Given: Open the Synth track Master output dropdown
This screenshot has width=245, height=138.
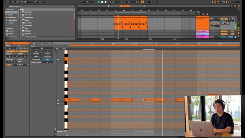Looking at the screenshot, I should pyautogui.click(x=215, y=26).
